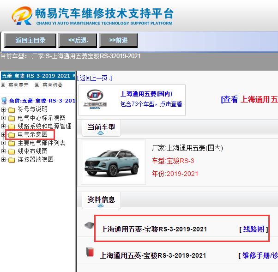Click the SGMW brand logo
This screenshot has height=272, width=278.
95,99
